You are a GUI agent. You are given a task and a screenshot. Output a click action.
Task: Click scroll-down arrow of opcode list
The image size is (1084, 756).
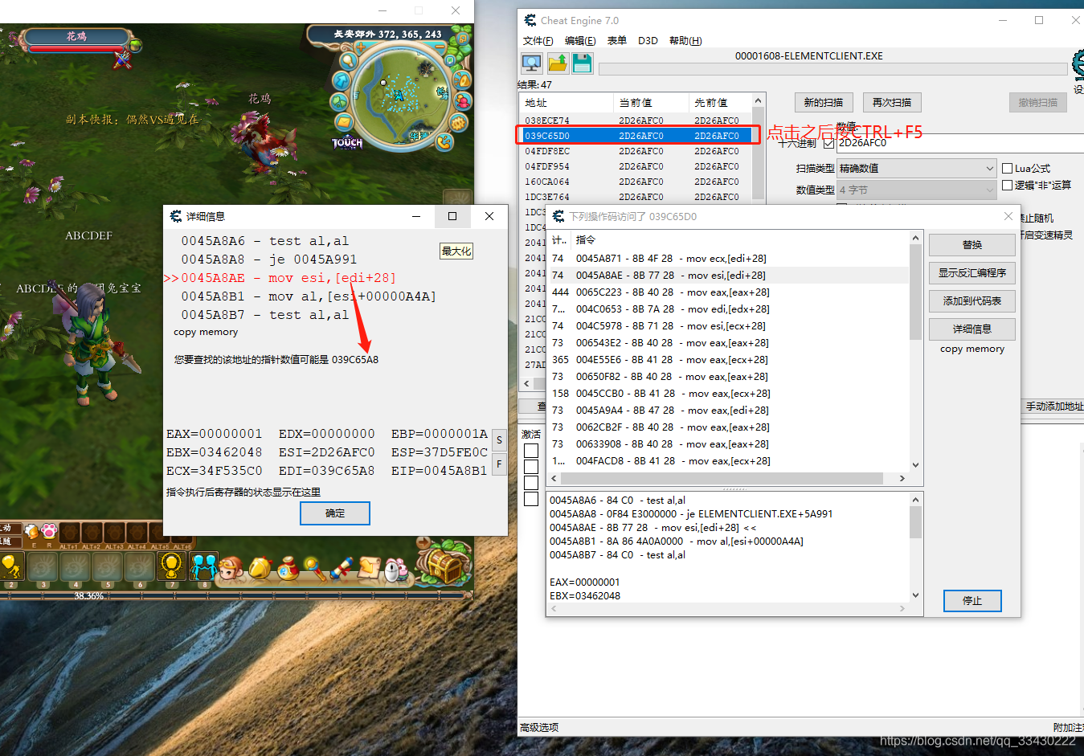tap(915, 465)
